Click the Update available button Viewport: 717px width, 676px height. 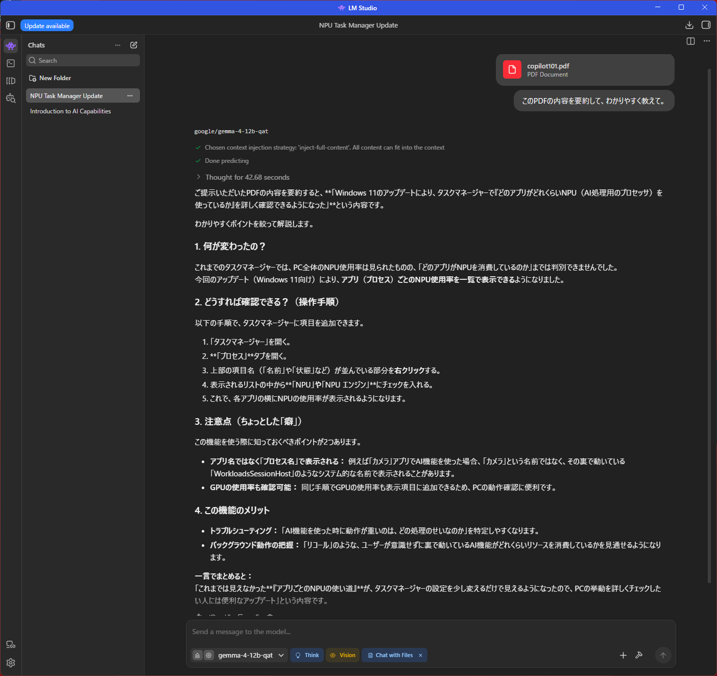[47, 26]
